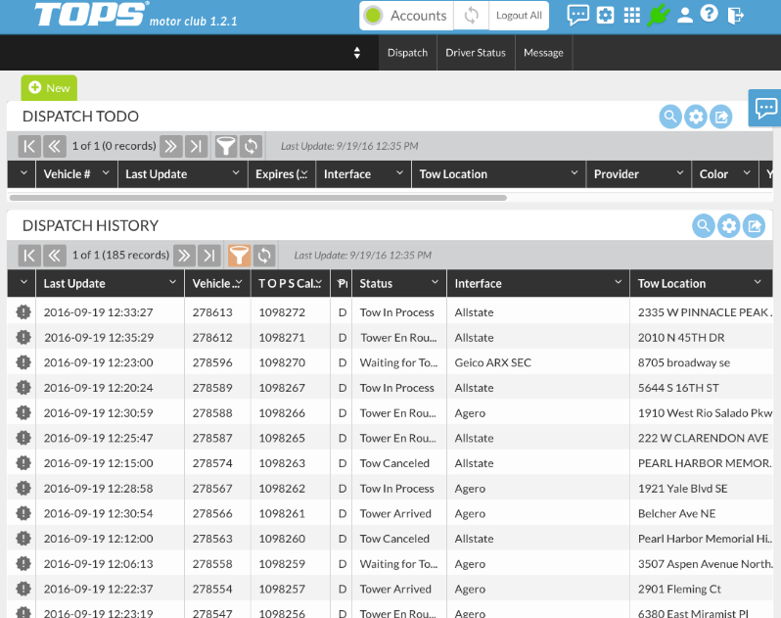Screen dimensions: 781x618
Task: Toggle the orange Dispatch History filter funnel
Action: point(239,256)
